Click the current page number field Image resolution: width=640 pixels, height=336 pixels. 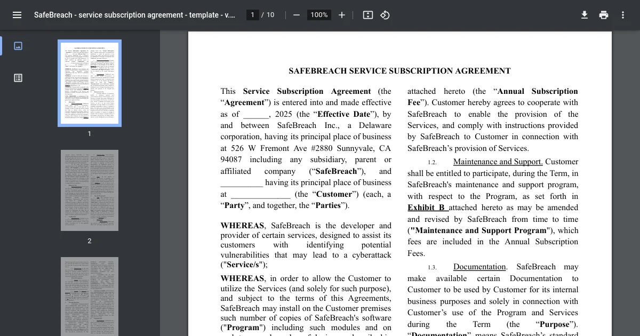pyautogui.click(x=253, y=15)
